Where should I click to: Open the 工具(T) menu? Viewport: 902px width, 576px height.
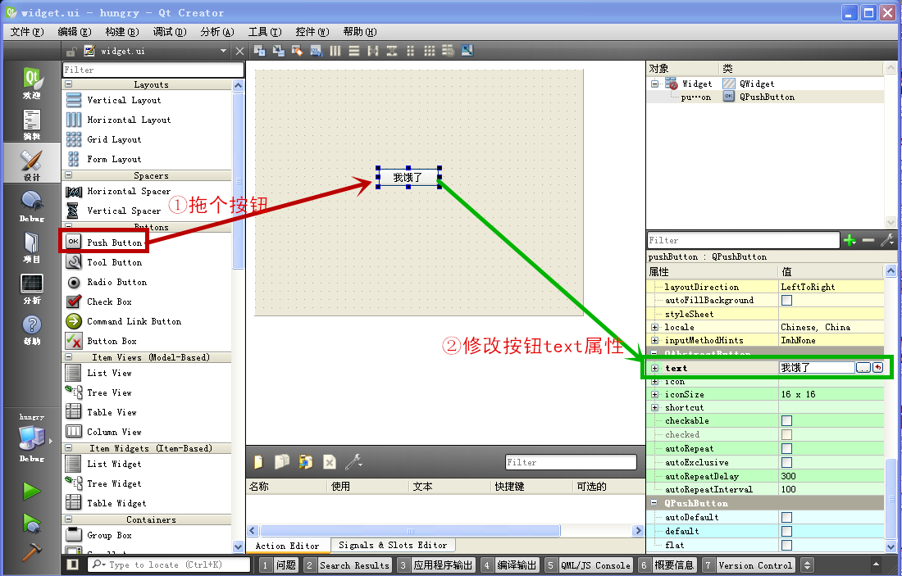pos(265,32)
